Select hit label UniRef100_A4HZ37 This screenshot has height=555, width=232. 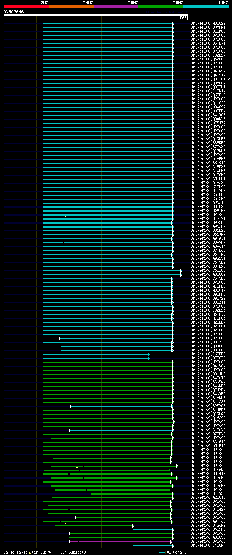click(208, 183)
